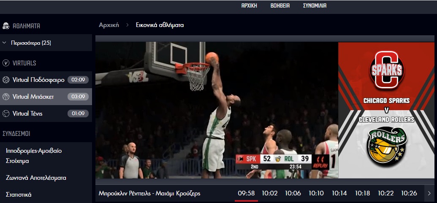Select the 10:02 match time slot
Screen dimensions: 437x203
[x=269, y=193]
